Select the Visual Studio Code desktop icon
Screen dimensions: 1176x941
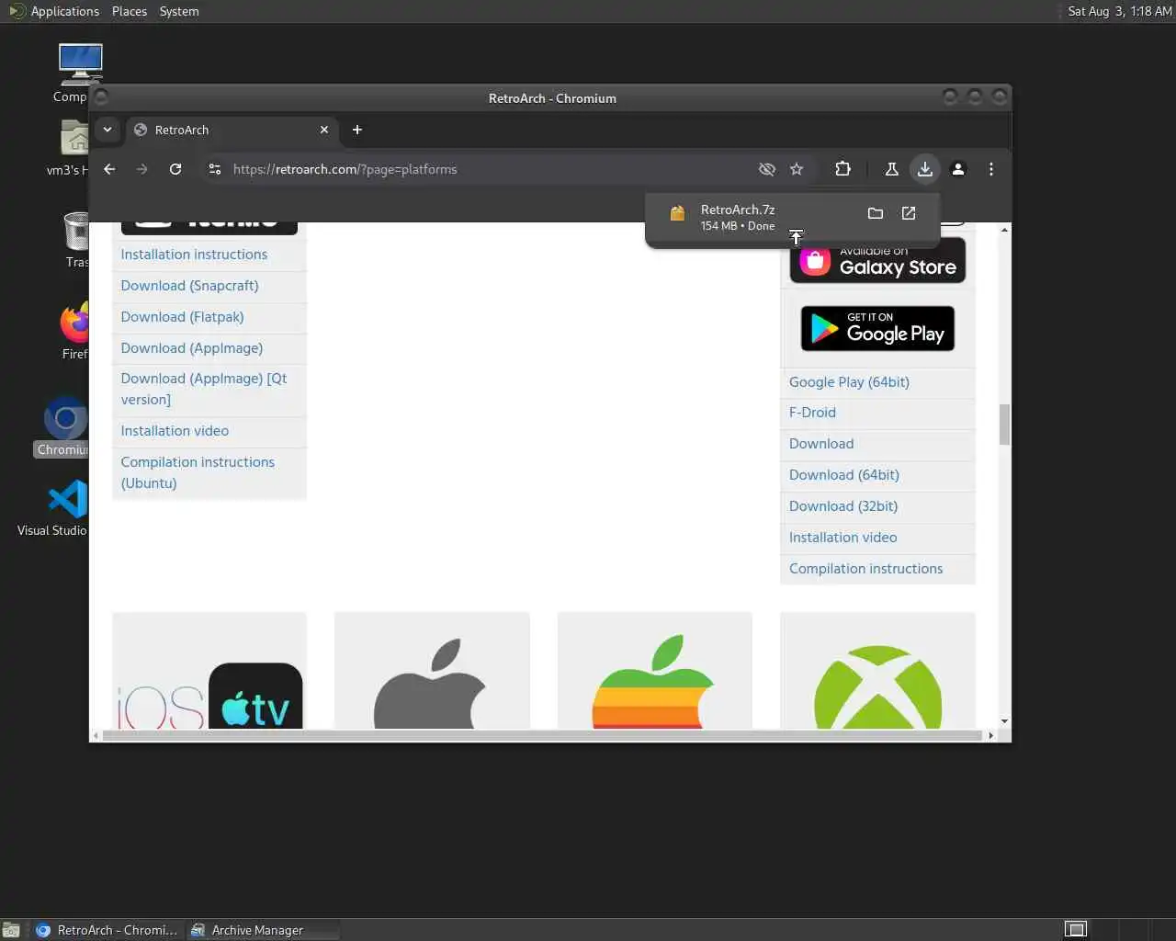[53, 508]
